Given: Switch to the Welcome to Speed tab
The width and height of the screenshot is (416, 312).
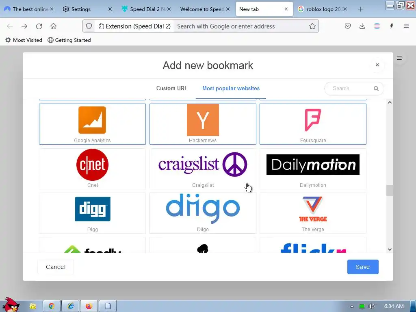Looking at the screenshot, I should (202, 9).
